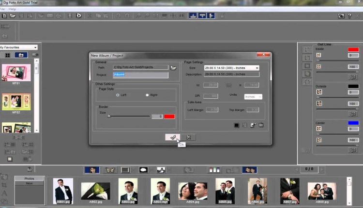The height and width of the screenshot is (208, 363).
Task: Click the blue Center outline color swatch
Action: click(x=353, y=123)
